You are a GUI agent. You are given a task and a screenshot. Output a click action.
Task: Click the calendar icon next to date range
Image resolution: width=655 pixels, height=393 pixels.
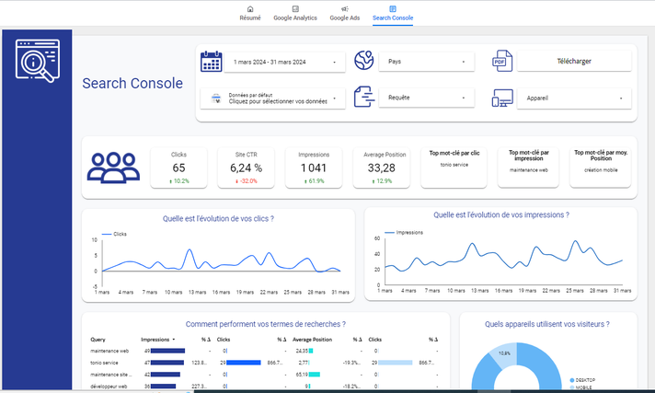coord(211,62)
